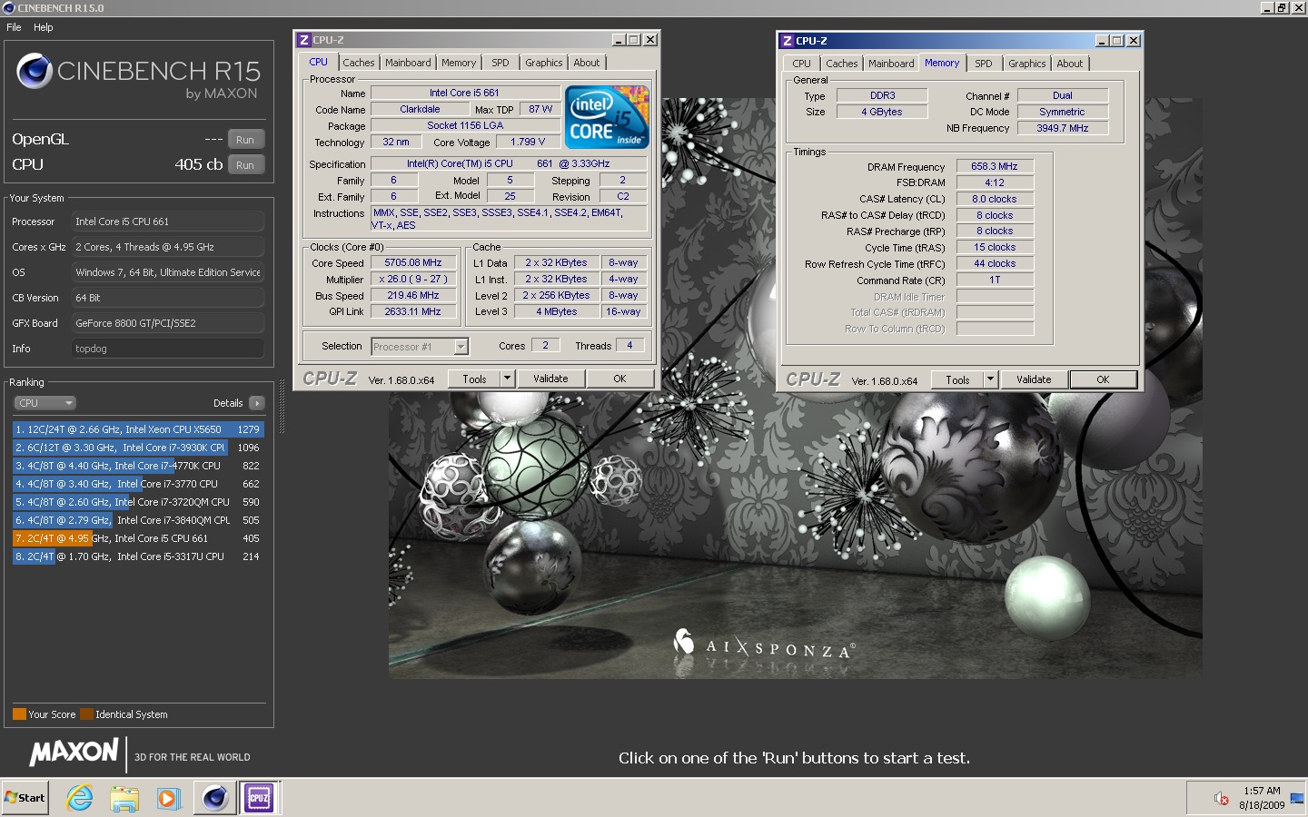The width and height of the screenshot is (1308, 817).
Task: Click the volume speaker tray icon
Action: pyautogui.click(x=1222, y=799)
